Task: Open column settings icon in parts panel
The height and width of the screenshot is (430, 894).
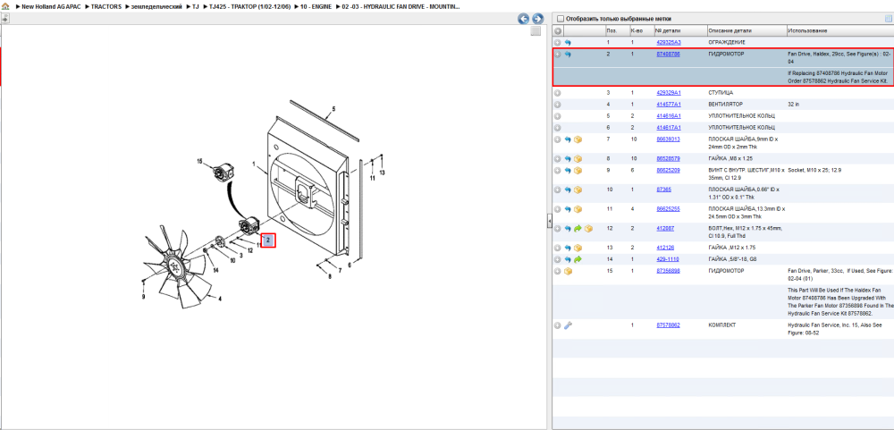Action: point(888,18)
